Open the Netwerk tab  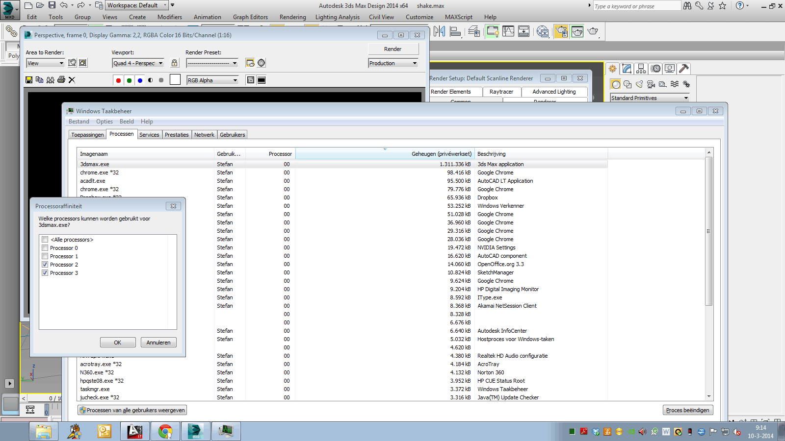point(204,135)
